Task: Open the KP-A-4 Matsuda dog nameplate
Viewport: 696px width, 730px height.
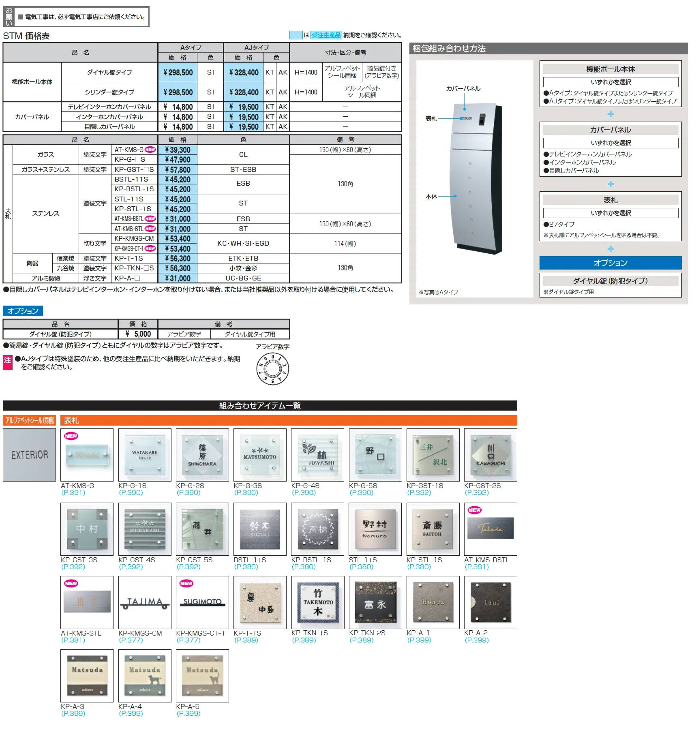Action: point(145,676)
